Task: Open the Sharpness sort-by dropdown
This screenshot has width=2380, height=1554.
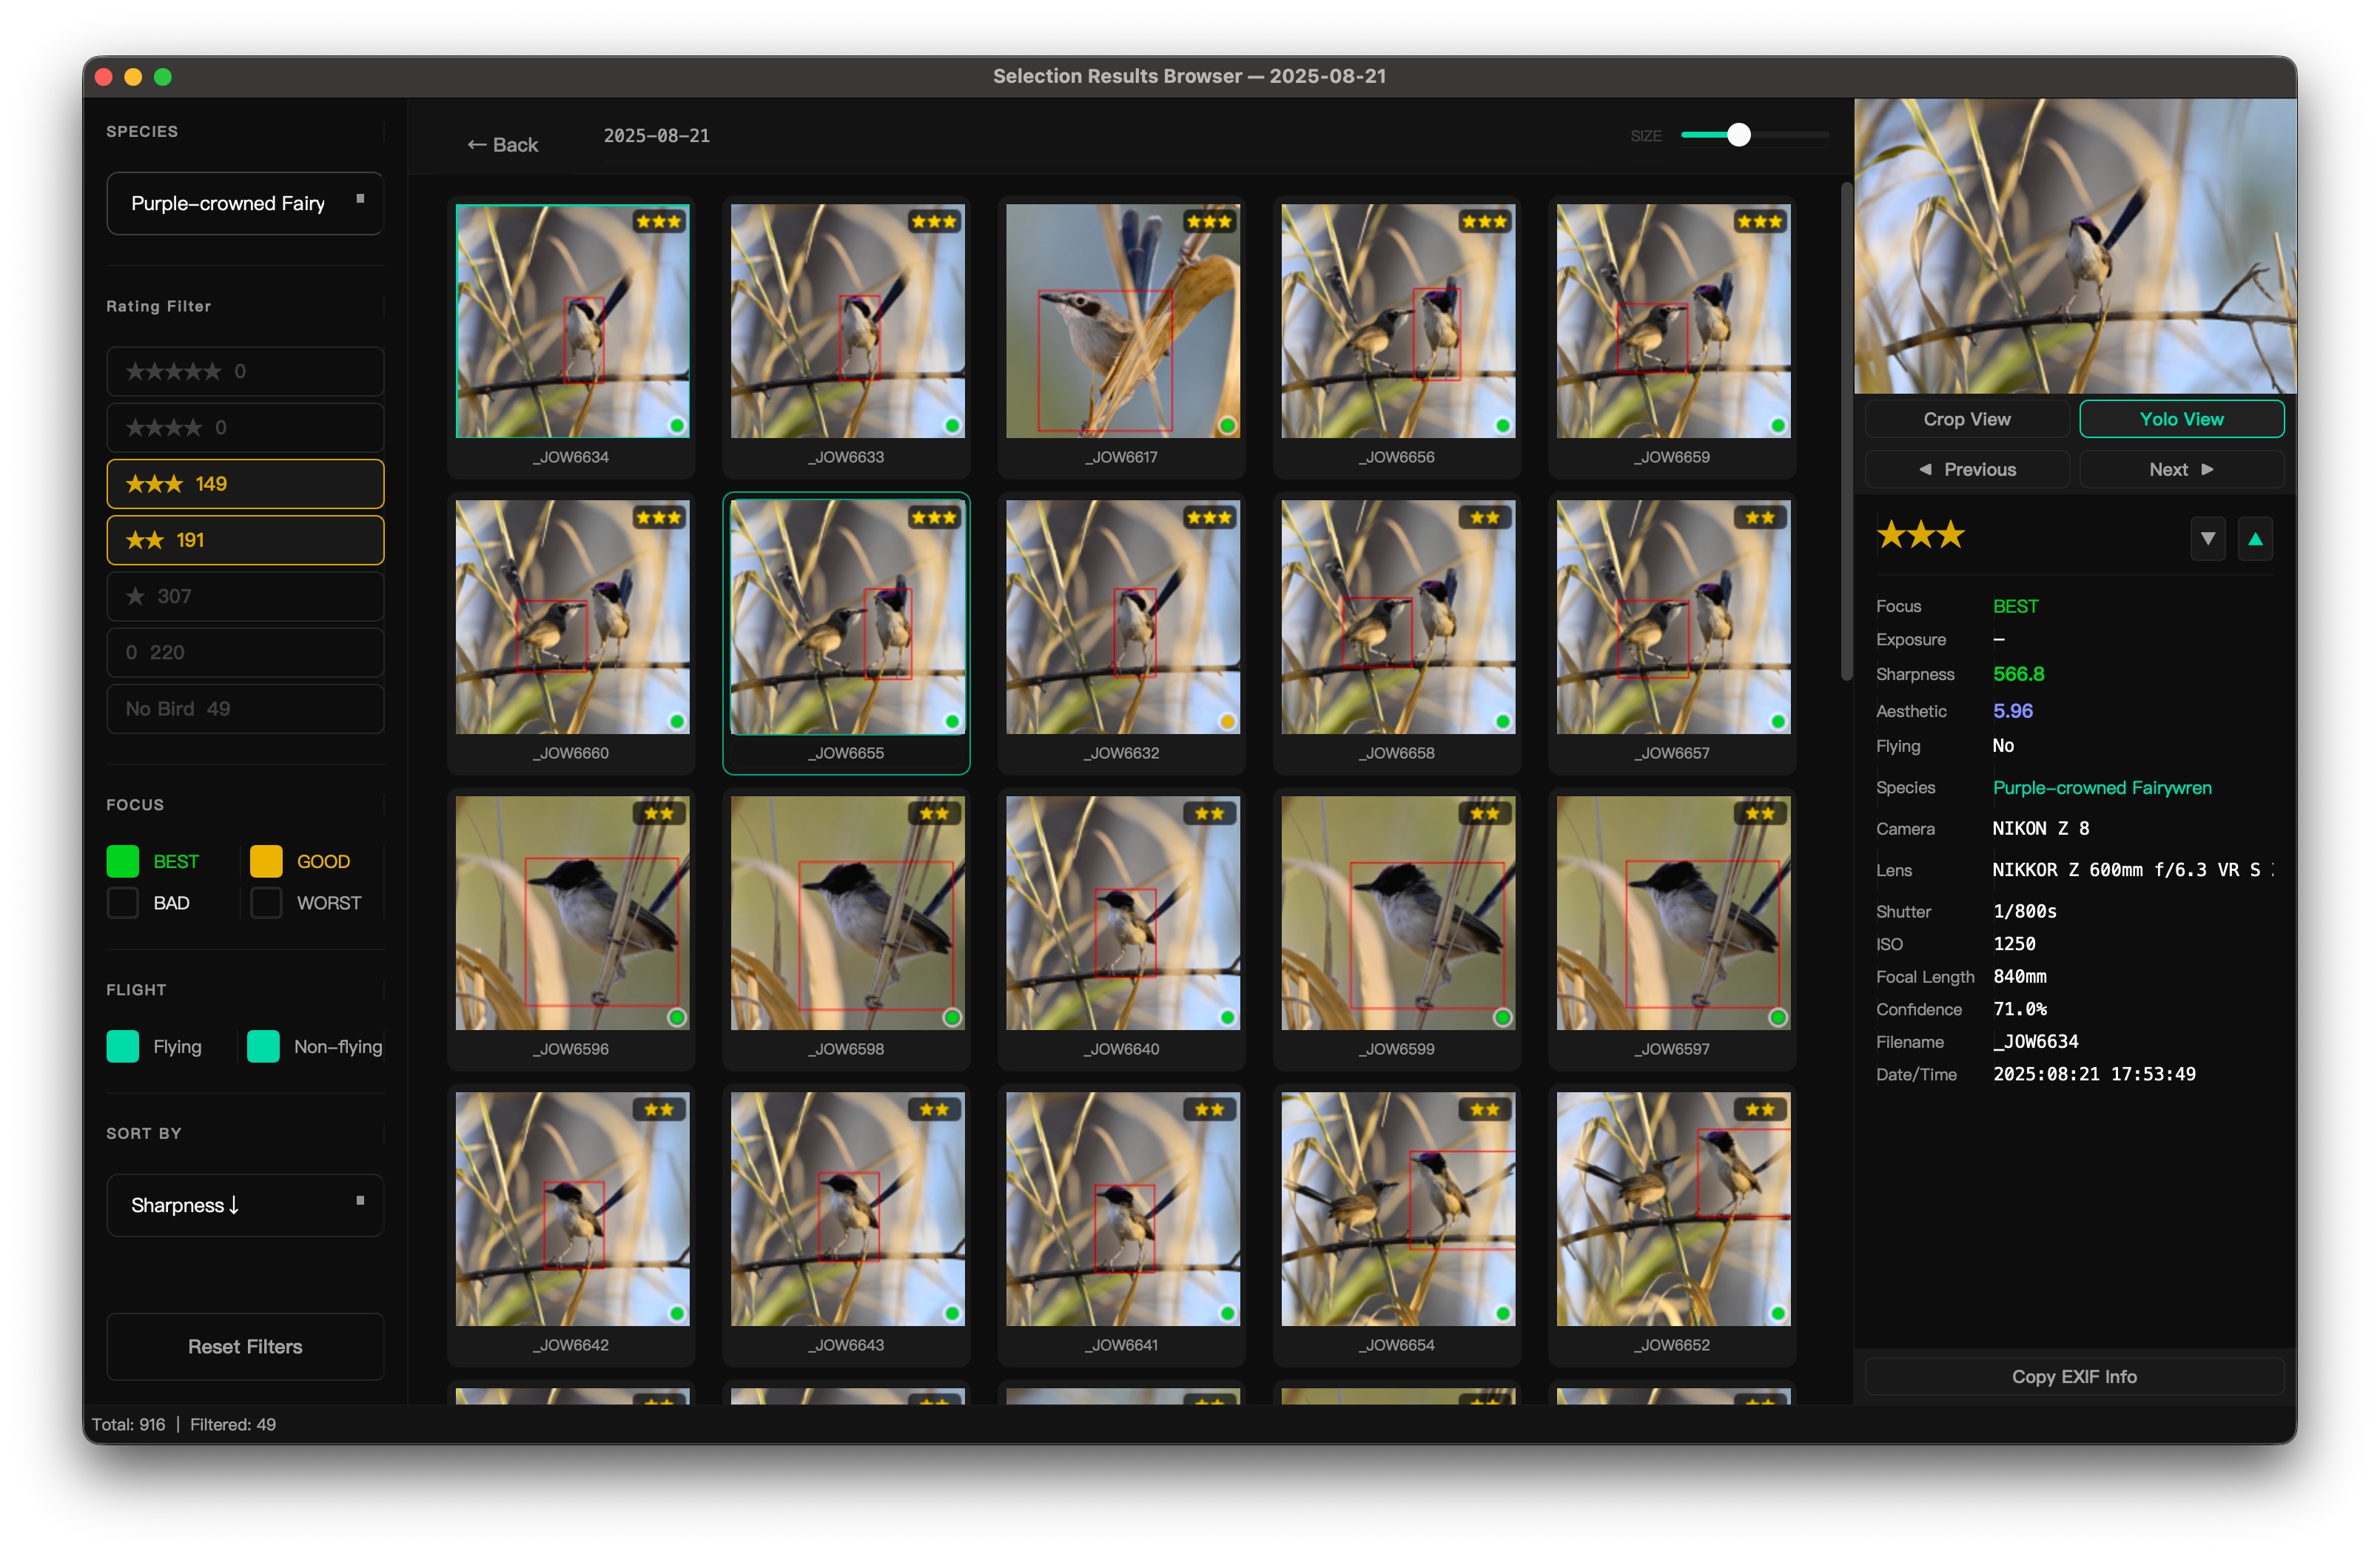Action: pos(245,1205)
